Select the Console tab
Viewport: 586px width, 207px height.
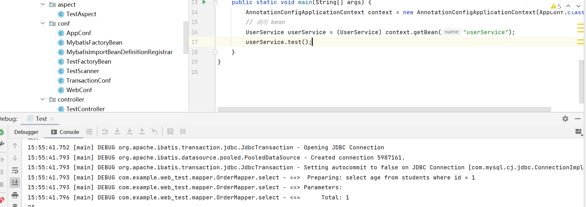click(65, 132)
